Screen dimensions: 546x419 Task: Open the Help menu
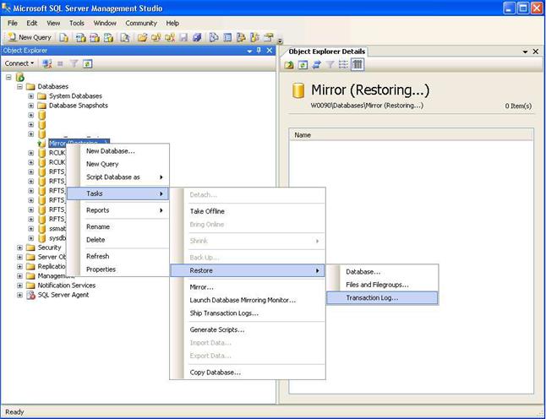[172, 23]
